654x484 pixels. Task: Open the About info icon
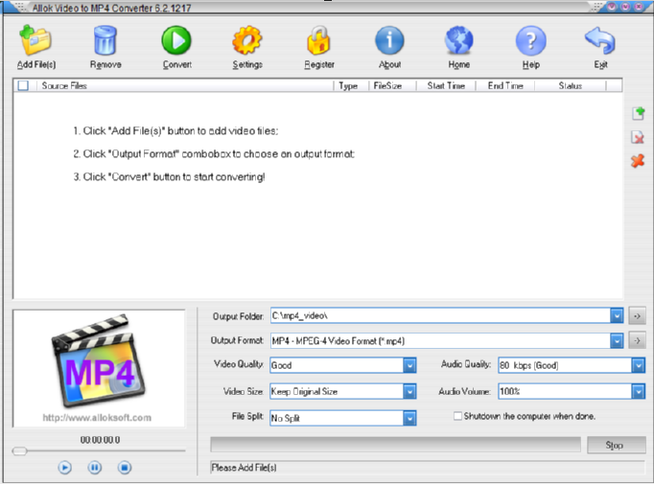(x=389, y=40)
